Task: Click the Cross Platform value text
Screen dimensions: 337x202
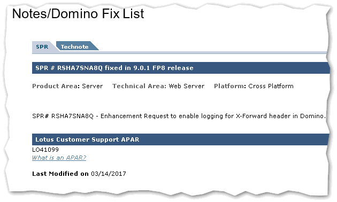Action: (x=271, y=86)
